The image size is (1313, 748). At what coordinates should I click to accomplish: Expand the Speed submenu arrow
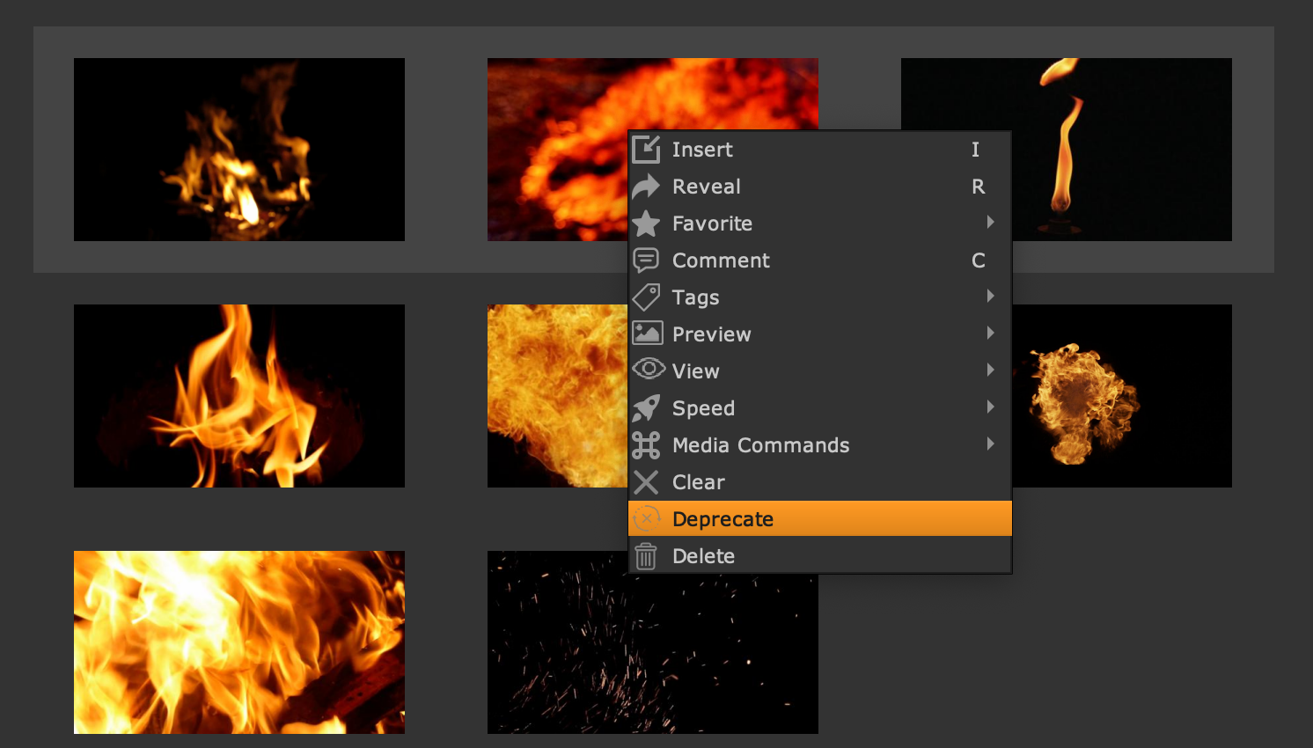[990, 407]
